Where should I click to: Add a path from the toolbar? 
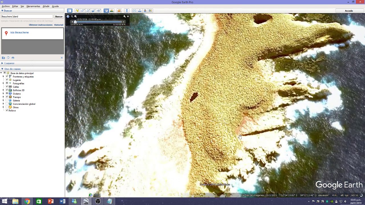[88, 11]
